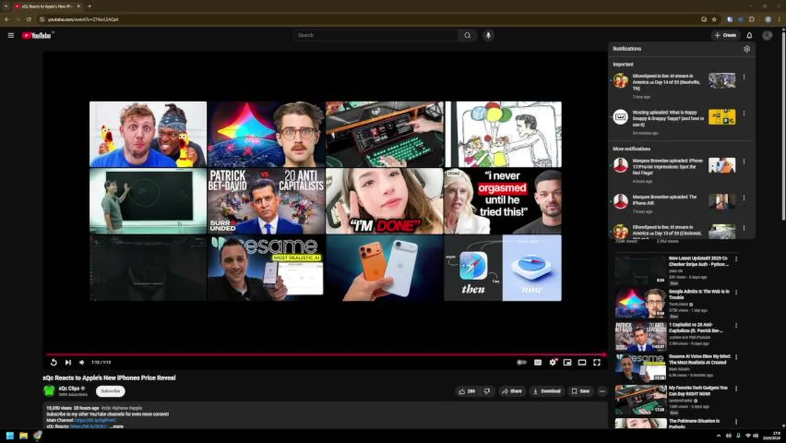The image size is (786, 443).
Task: Open player settings gear
Action: point(553,362)
